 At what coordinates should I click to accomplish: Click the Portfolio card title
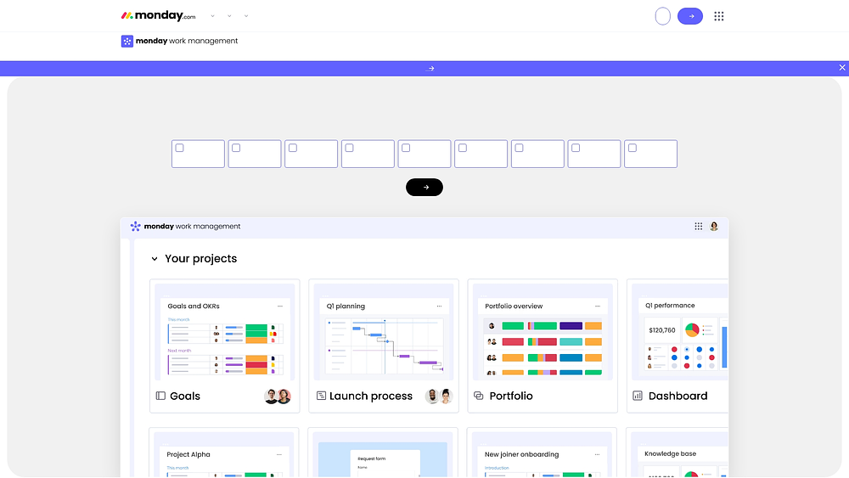click(511, 396)
